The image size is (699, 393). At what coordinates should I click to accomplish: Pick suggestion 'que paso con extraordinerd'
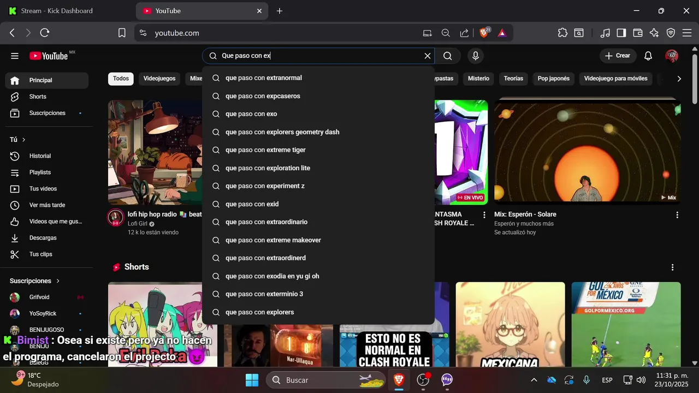point(318,258)
